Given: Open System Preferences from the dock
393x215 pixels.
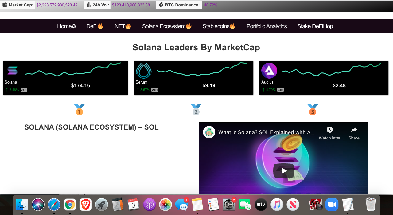Looking at the screenshot, I should click(229, 205).
